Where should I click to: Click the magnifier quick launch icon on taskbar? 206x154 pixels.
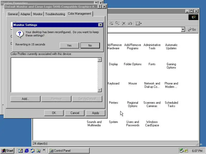click(38, 151)
